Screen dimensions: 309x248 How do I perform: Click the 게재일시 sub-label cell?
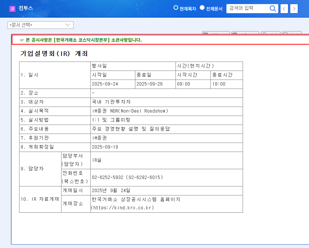[76, 191]
